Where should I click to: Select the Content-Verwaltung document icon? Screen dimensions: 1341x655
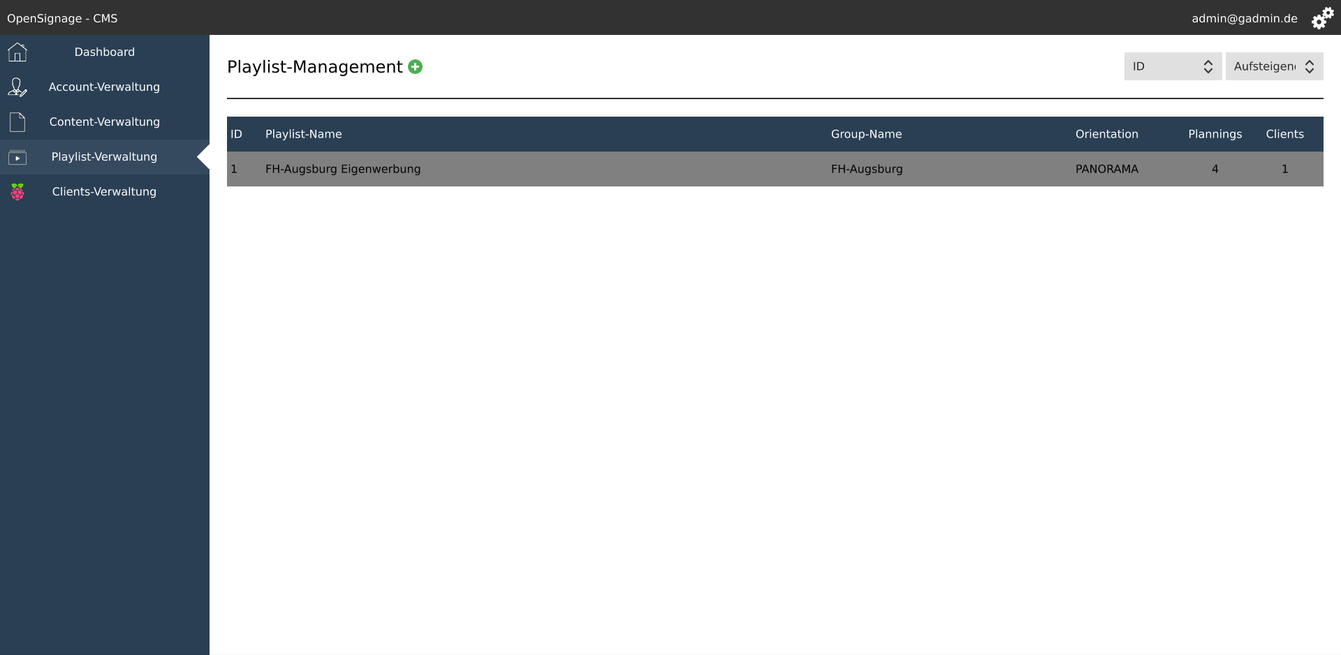(17, 122)
